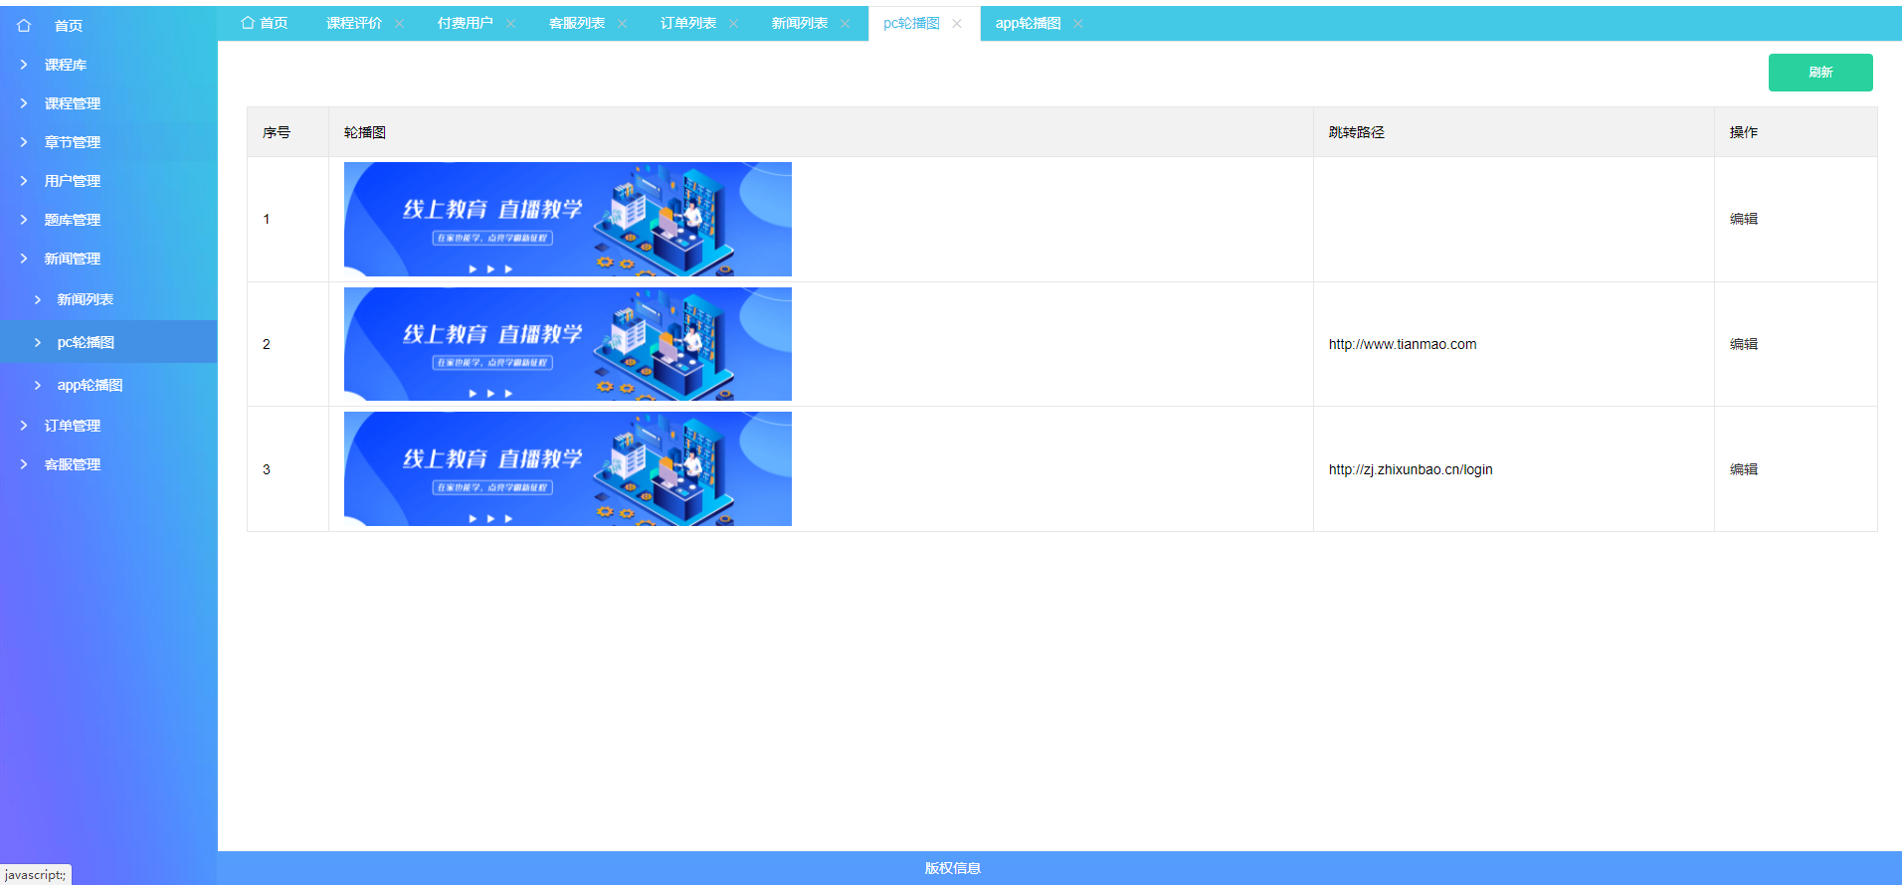1902x885 pixels.
Task: Select app轮播图 in the sidebar
Action: coord(90,385)
